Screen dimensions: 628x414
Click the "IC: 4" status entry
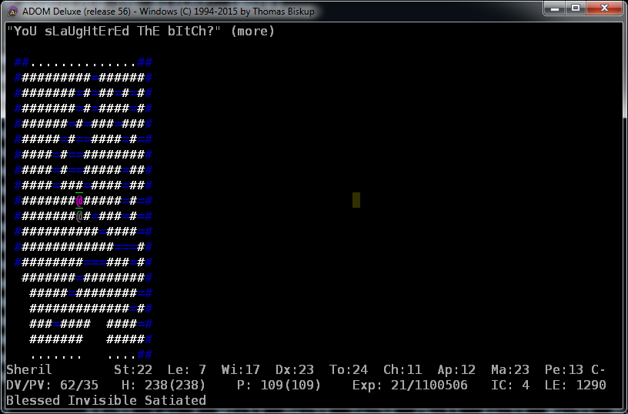[x=509, y=386]
